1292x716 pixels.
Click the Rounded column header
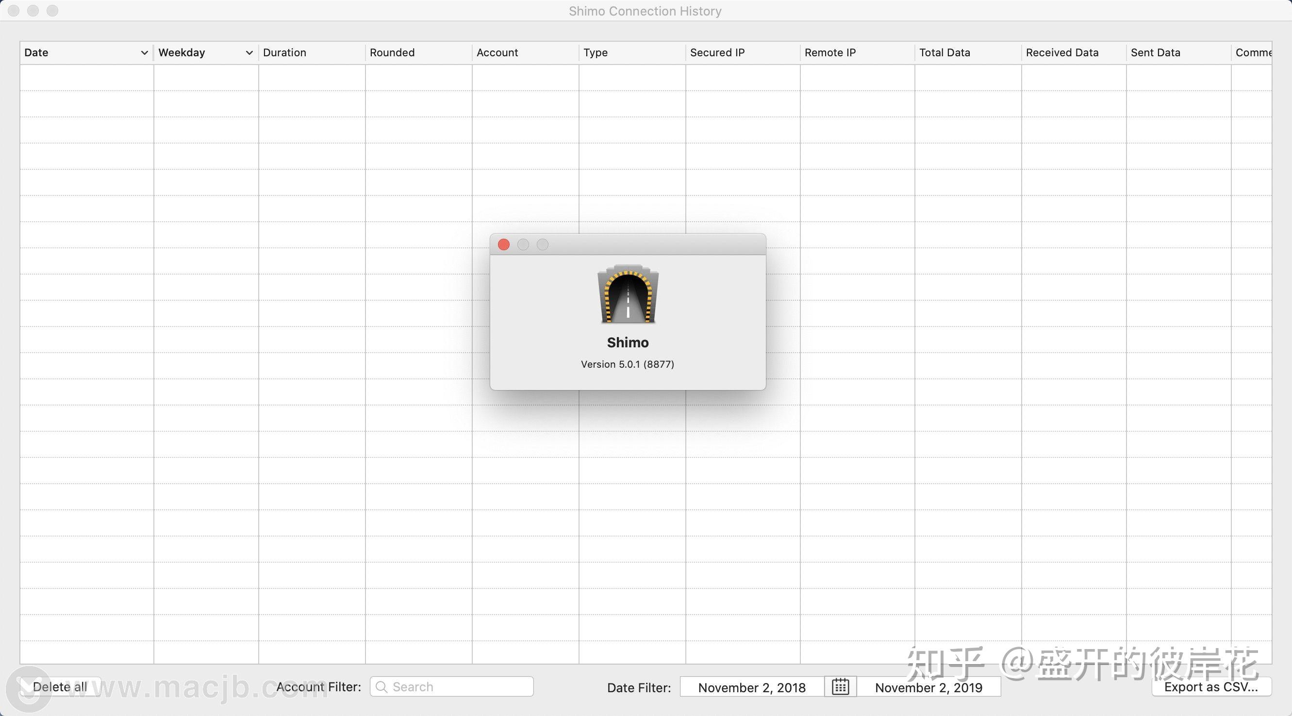pos(392,53)
